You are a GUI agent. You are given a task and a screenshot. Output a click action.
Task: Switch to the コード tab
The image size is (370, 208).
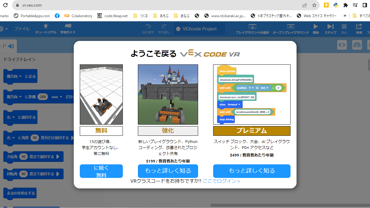(3, 46)
